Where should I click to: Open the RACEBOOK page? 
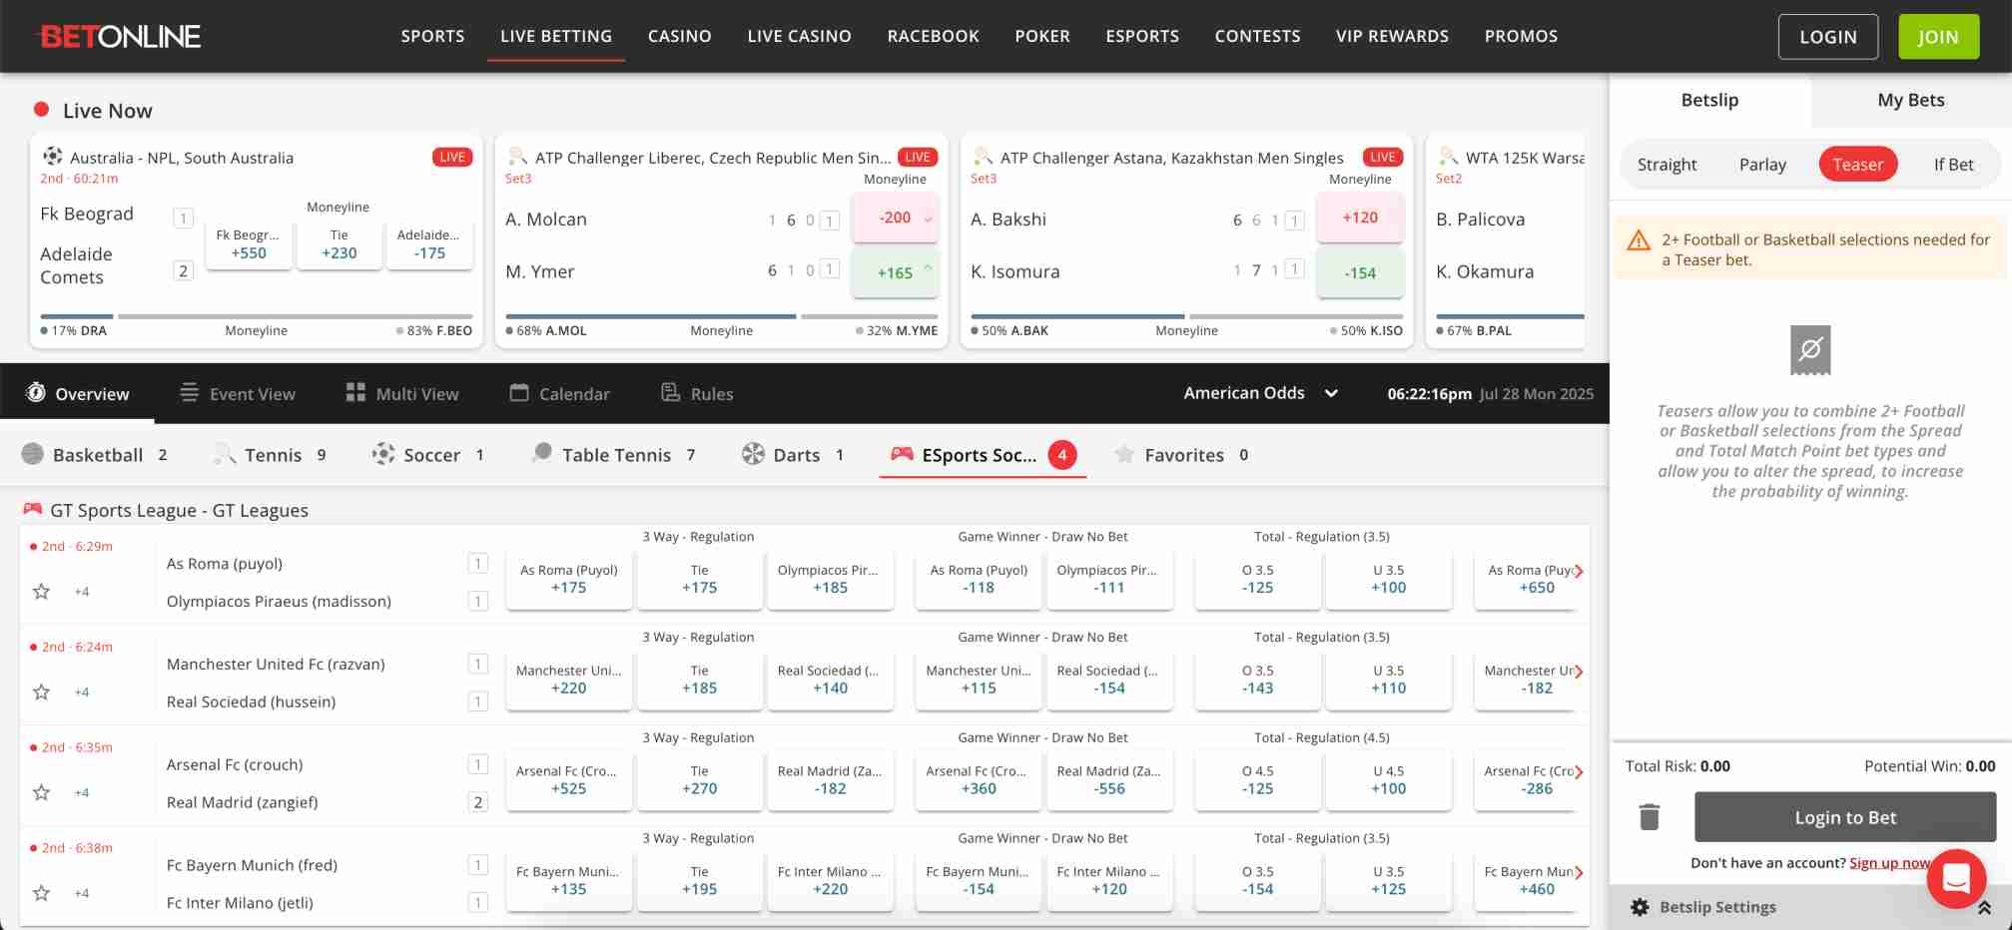(x=933, y=36)
